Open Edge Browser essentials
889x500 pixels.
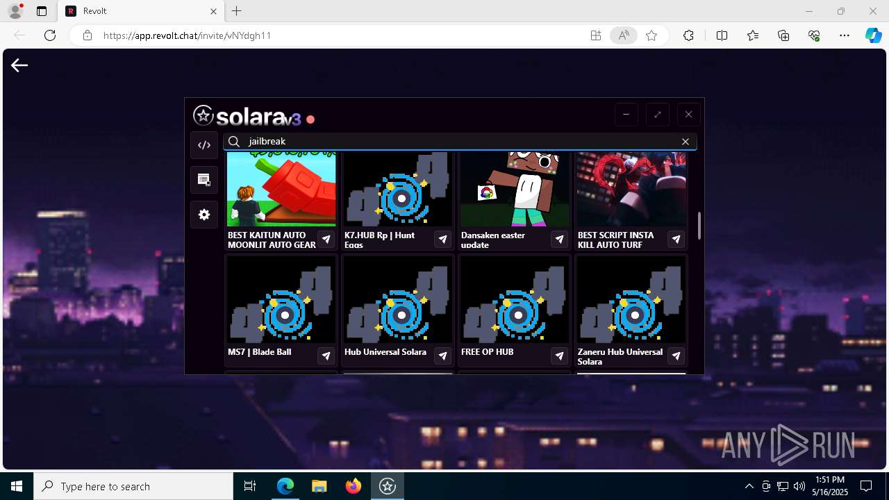(815, 35)
